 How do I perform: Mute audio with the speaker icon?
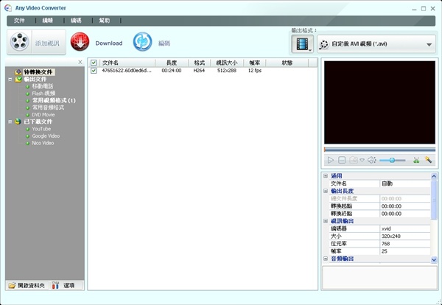click(371, 160)
